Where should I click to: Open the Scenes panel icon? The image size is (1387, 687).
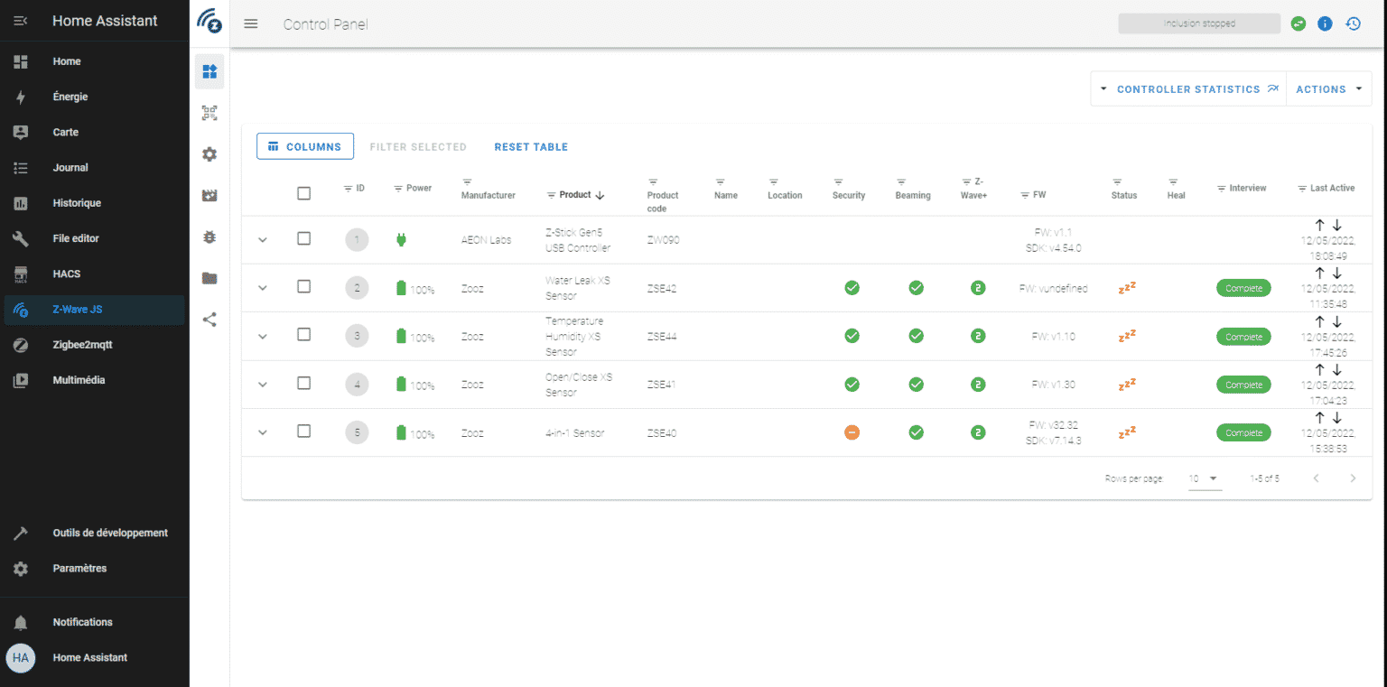(209, 194)
